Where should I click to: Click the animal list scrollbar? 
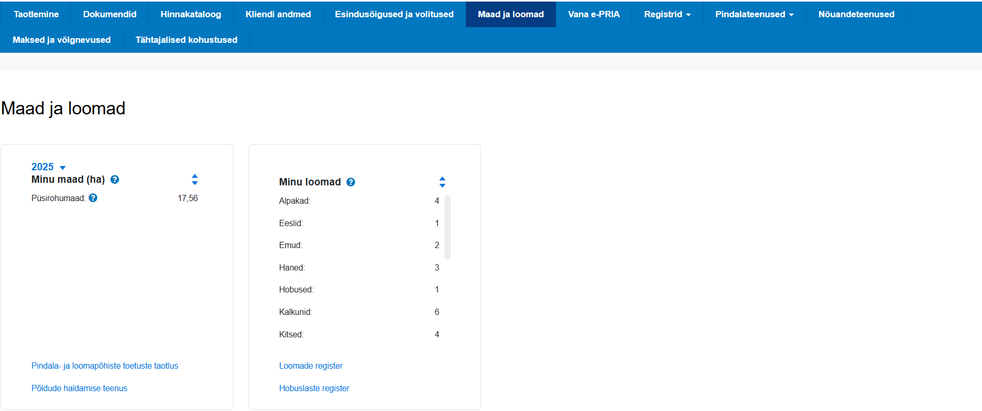448,227
